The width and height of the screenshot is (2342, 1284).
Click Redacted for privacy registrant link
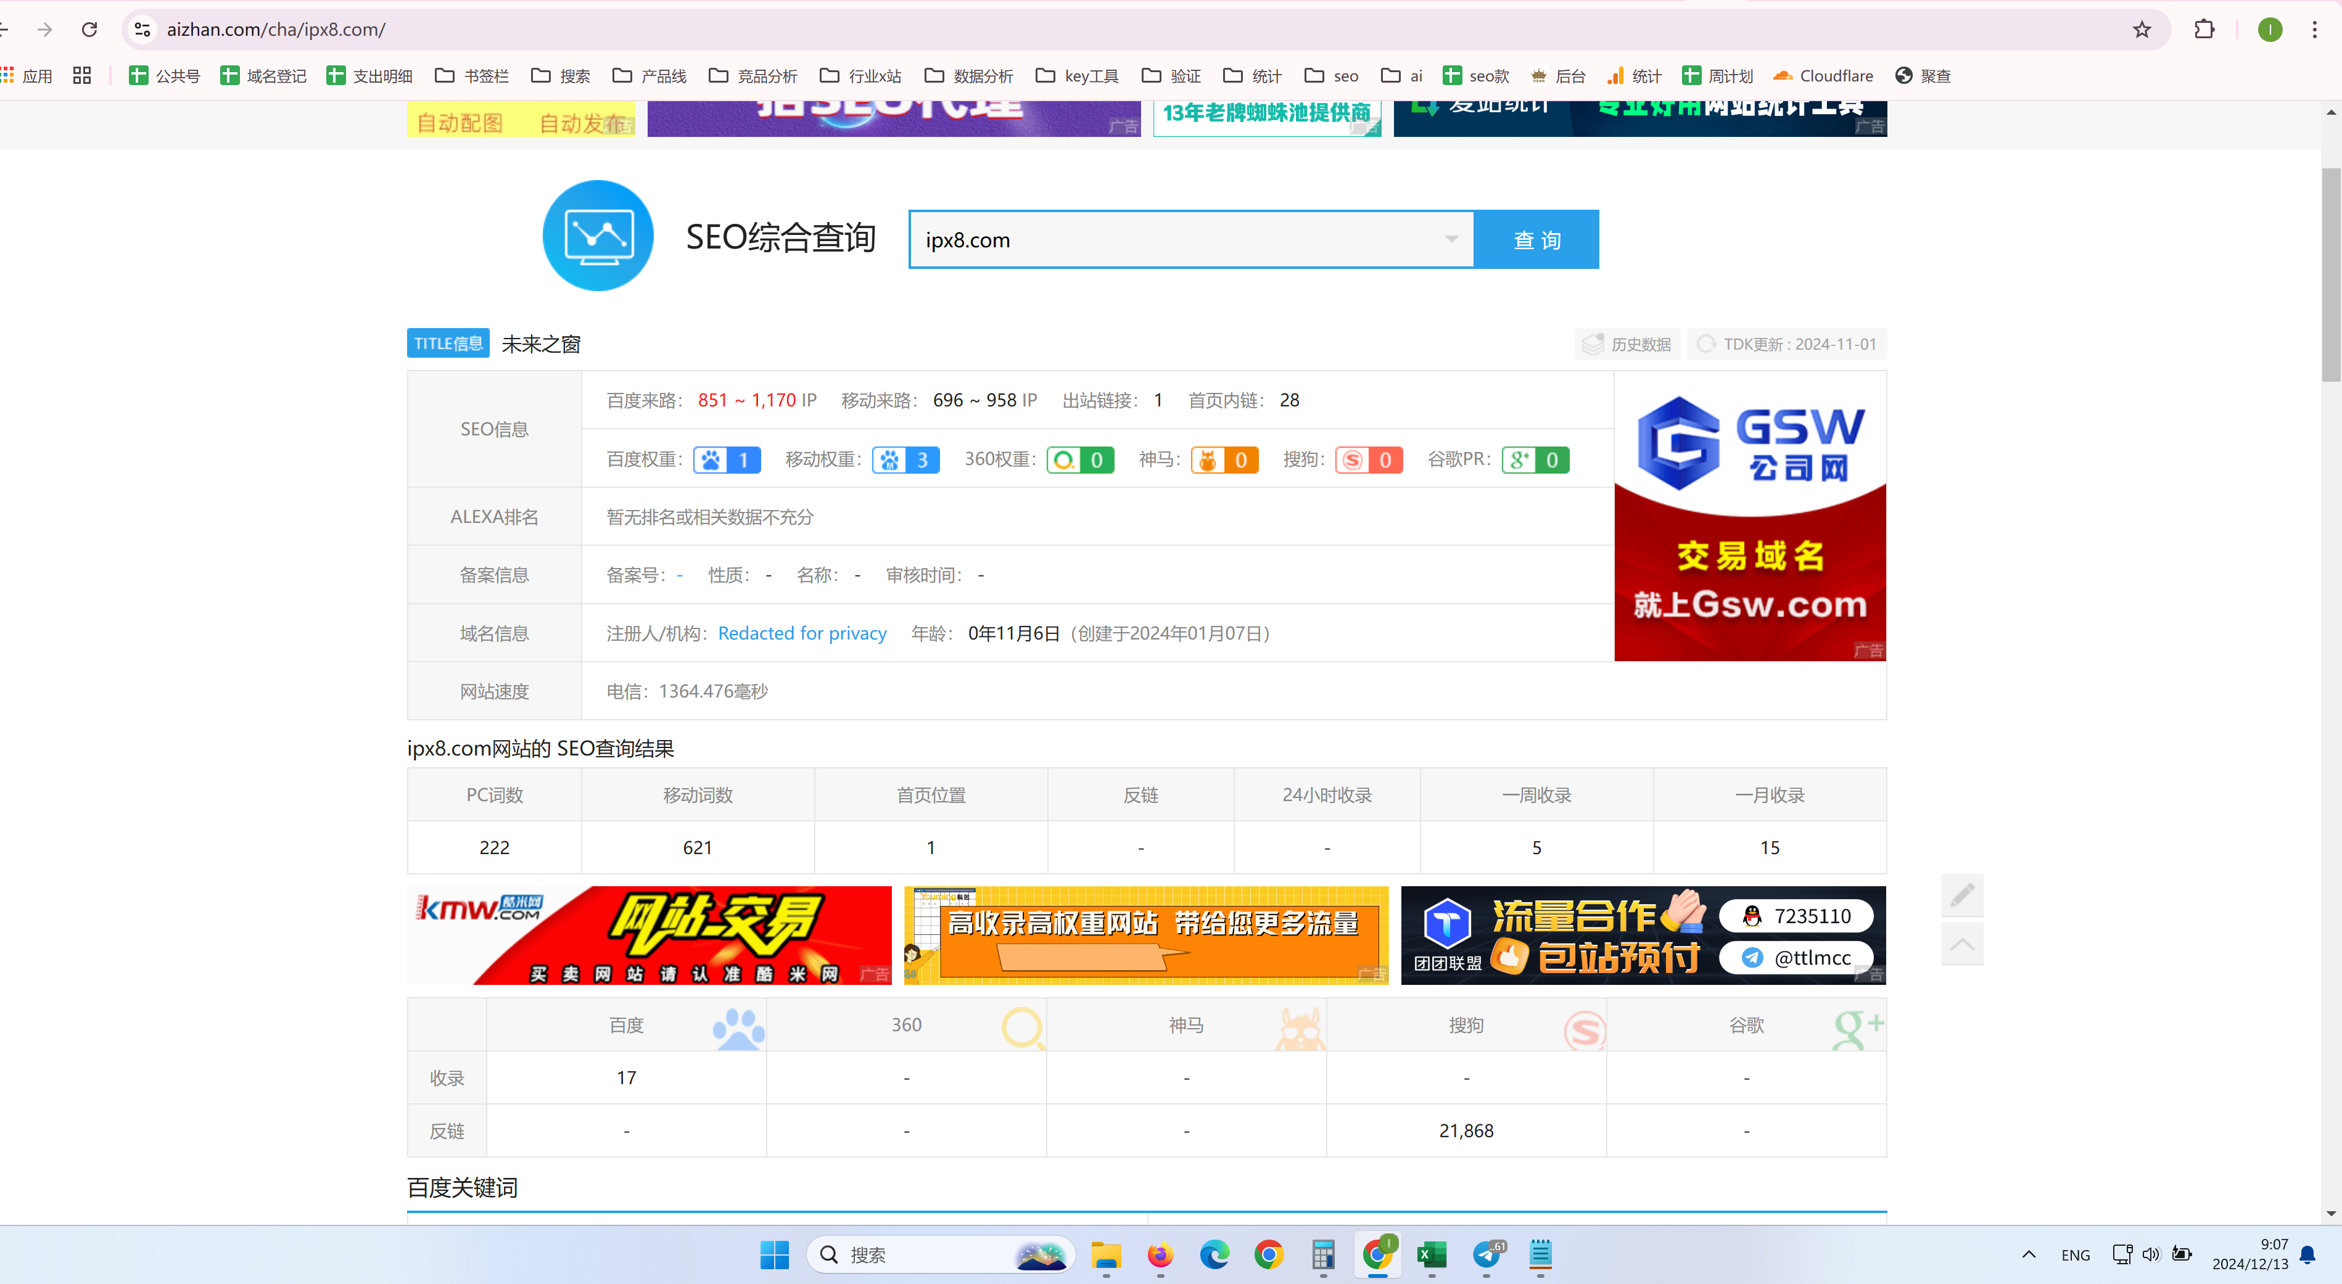[802, 633]
